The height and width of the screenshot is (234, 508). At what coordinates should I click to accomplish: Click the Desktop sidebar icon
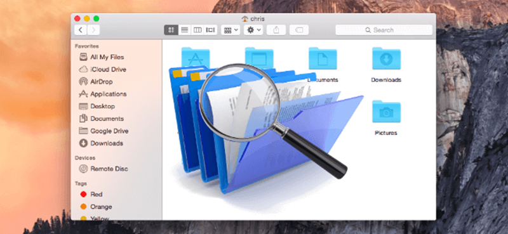[x=83, y=106]
